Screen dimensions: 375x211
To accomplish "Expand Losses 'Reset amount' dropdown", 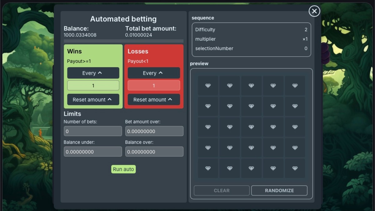I will [154, 99].
